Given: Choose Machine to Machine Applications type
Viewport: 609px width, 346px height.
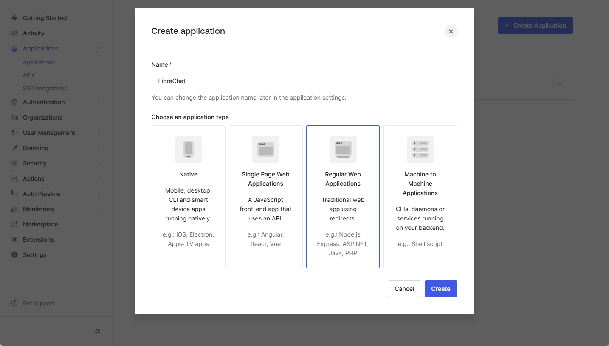Looking at the screenshot, I should tap(420, 196).
